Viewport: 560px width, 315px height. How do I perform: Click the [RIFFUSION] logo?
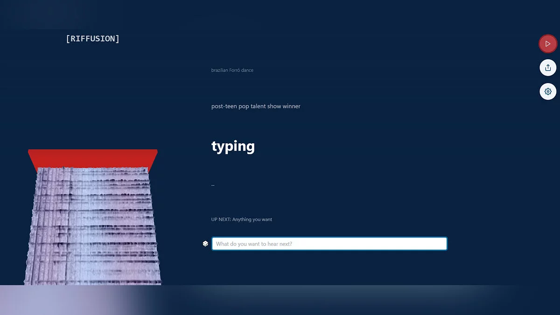click(x=93, y=39)
